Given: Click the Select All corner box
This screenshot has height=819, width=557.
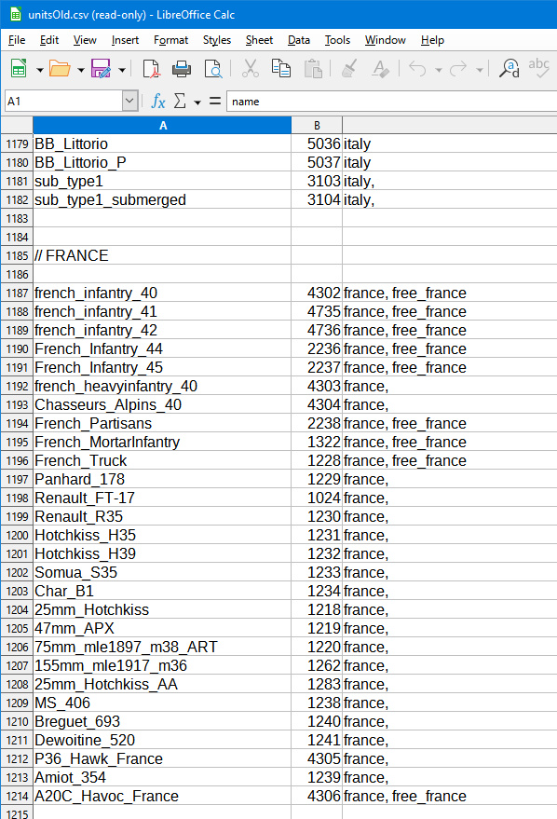Looking at the screenshot, I should pos(17,126).
